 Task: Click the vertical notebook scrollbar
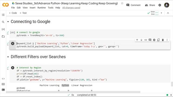point(172,84)
